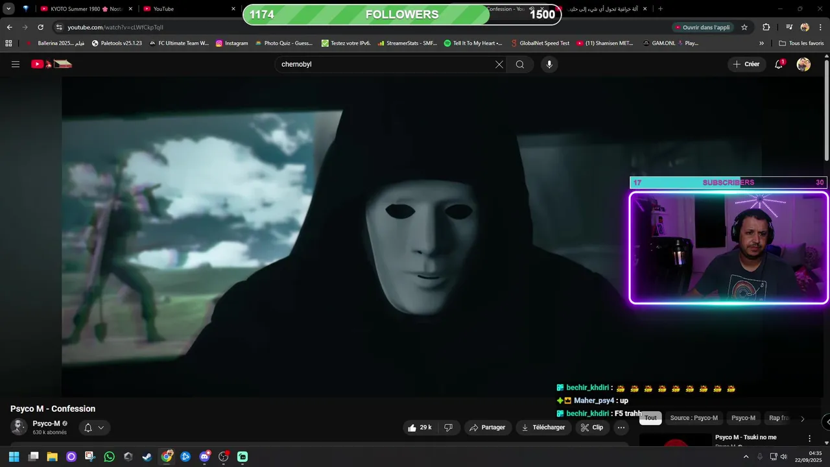Open the Psyco M - Tsuki no me suggestion
This screenshot has width=830, height=467.
point(746,437)
